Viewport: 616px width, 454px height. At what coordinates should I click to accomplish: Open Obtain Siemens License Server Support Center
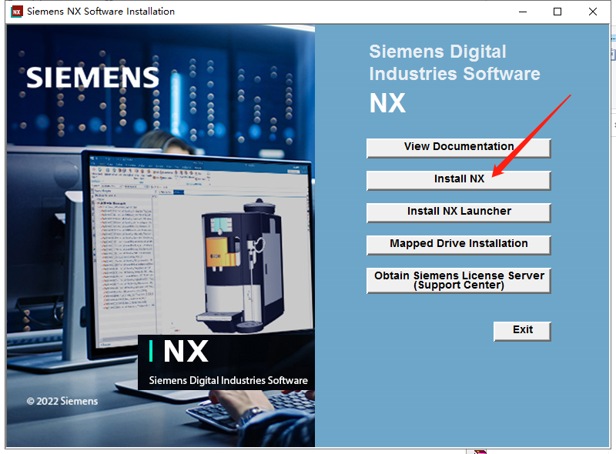[x=458, y=280]
